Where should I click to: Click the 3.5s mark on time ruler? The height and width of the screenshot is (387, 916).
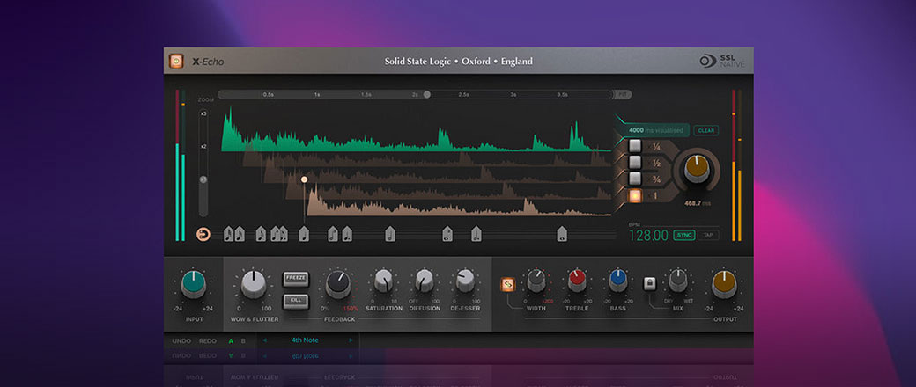(562, 95)
